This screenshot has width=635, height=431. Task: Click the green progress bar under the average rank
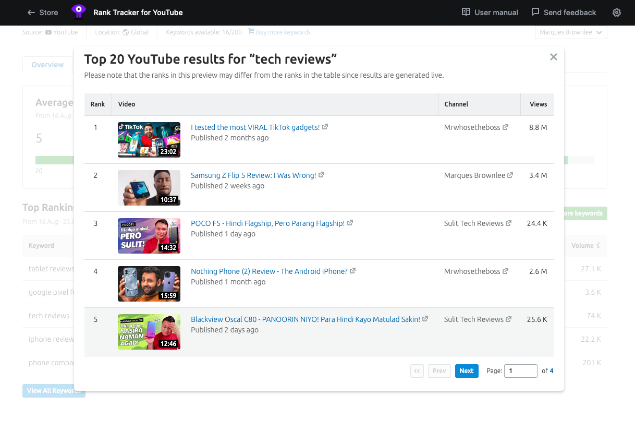click(54, 159)
